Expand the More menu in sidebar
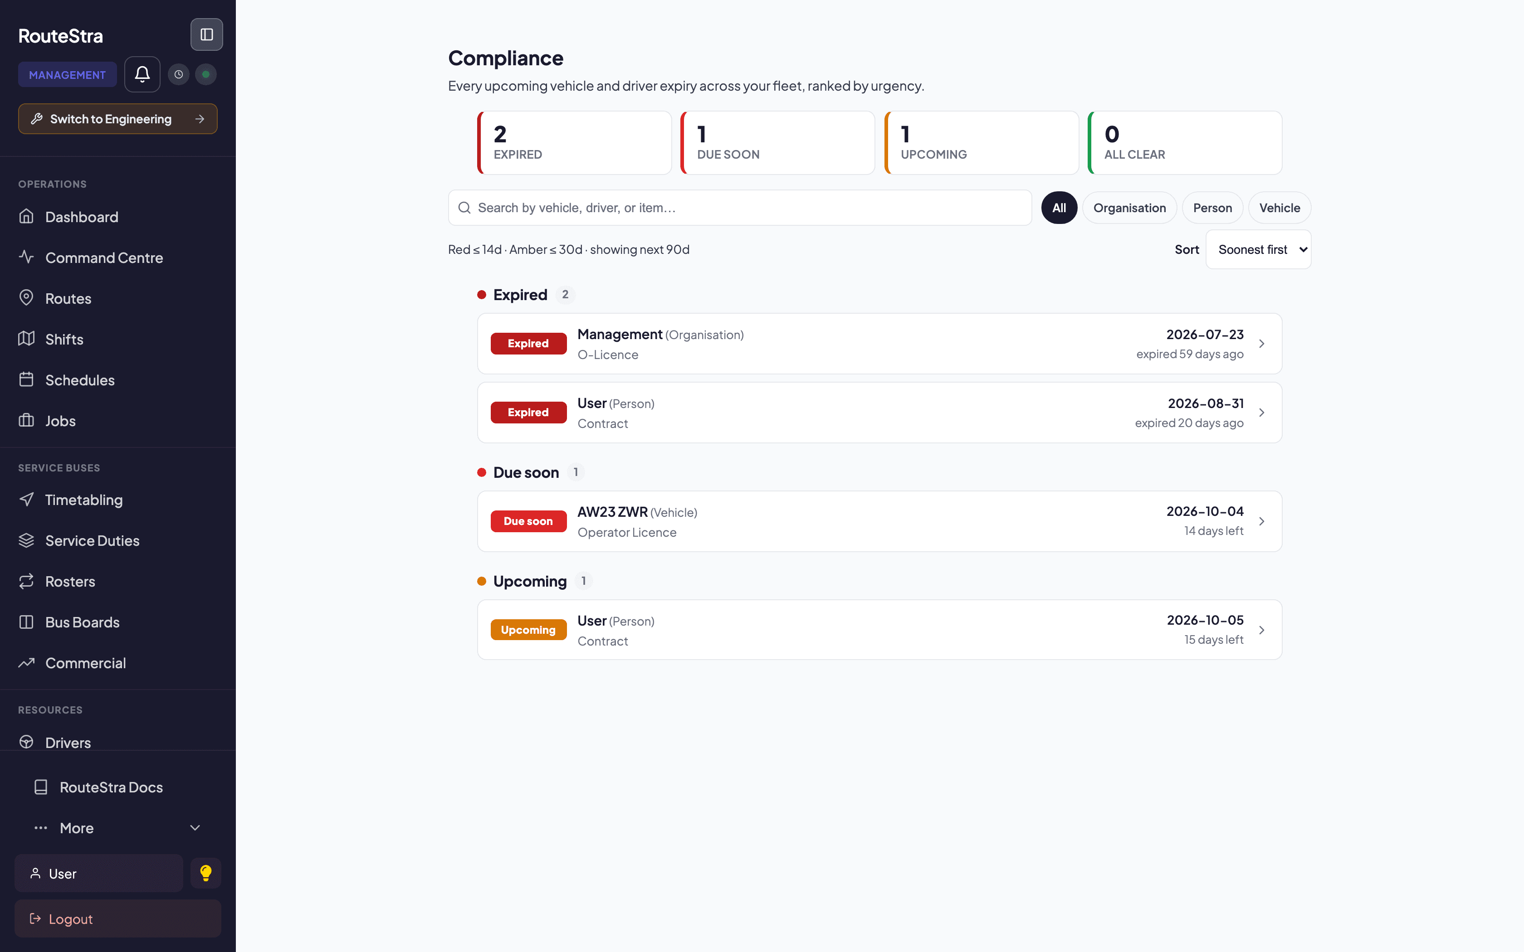Screen dimensions: 1524x952 [x=118, y=828]
